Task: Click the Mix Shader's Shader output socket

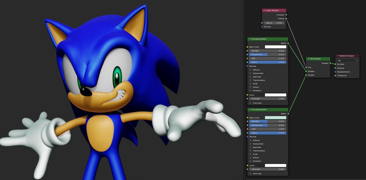Action: (330, 63)
